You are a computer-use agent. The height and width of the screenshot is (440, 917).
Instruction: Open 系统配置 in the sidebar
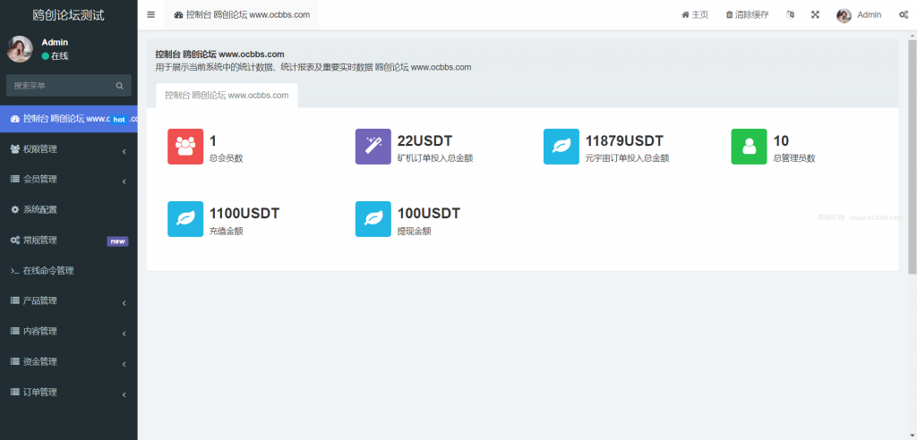point(69,210)
